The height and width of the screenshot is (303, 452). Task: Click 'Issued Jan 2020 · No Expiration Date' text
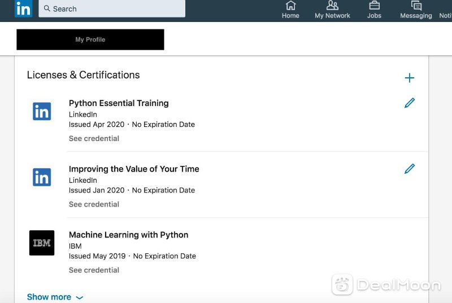click(132, 191)
